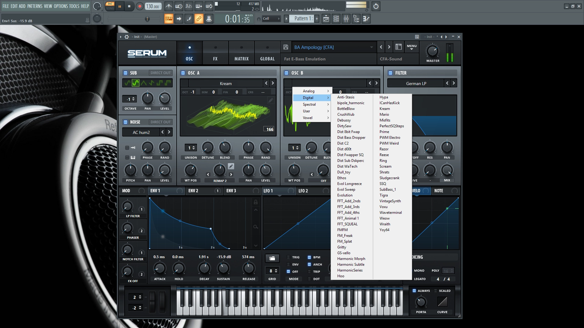Switch to Serum MATRIX tab
Viewport: 584px width, 328px height.
[242, 53]
